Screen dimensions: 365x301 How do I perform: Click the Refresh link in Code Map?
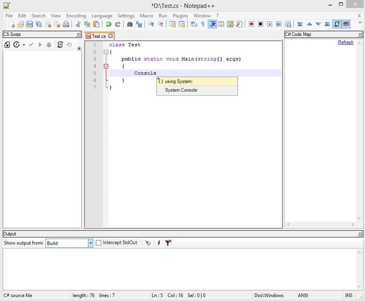[x=345, y=42]
